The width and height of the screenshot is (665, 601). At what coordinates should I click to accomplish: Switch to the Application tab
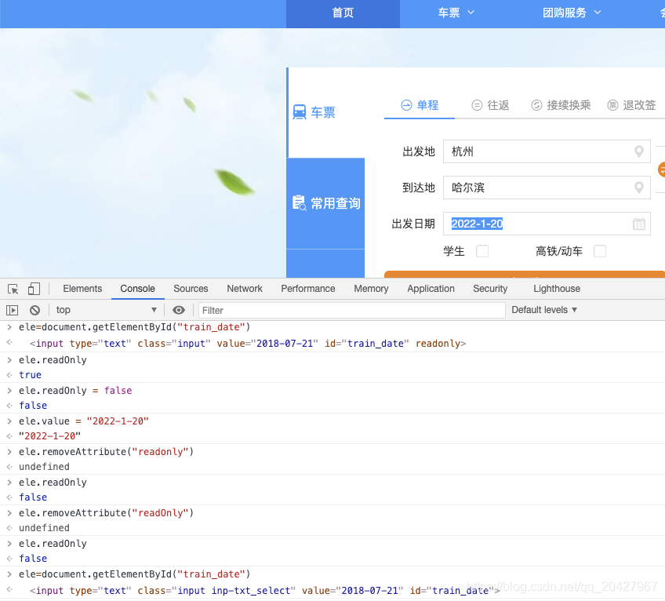[431, 289]
